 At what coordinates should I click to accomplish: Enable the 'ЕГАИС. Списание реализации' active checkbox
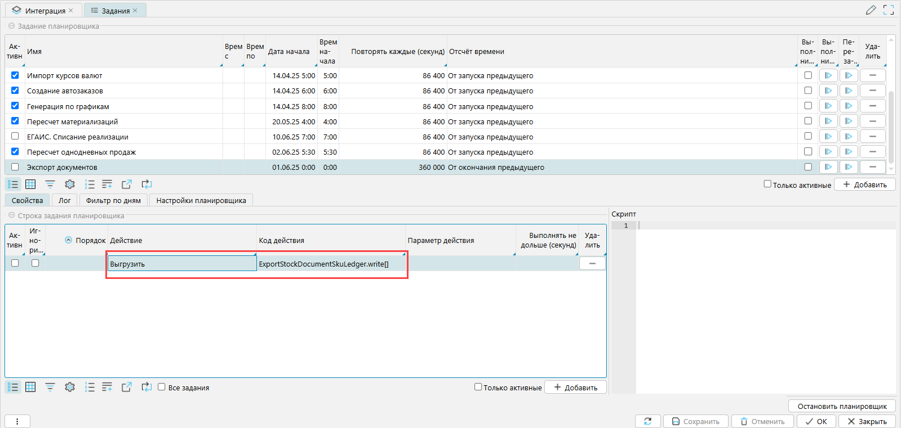(x=15, y=136)
